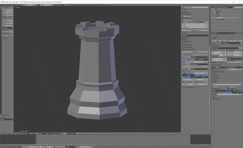Click the Render tab camera icon in Properties
The width and height of the screenshot is (243, 148).
pos(216,33)
